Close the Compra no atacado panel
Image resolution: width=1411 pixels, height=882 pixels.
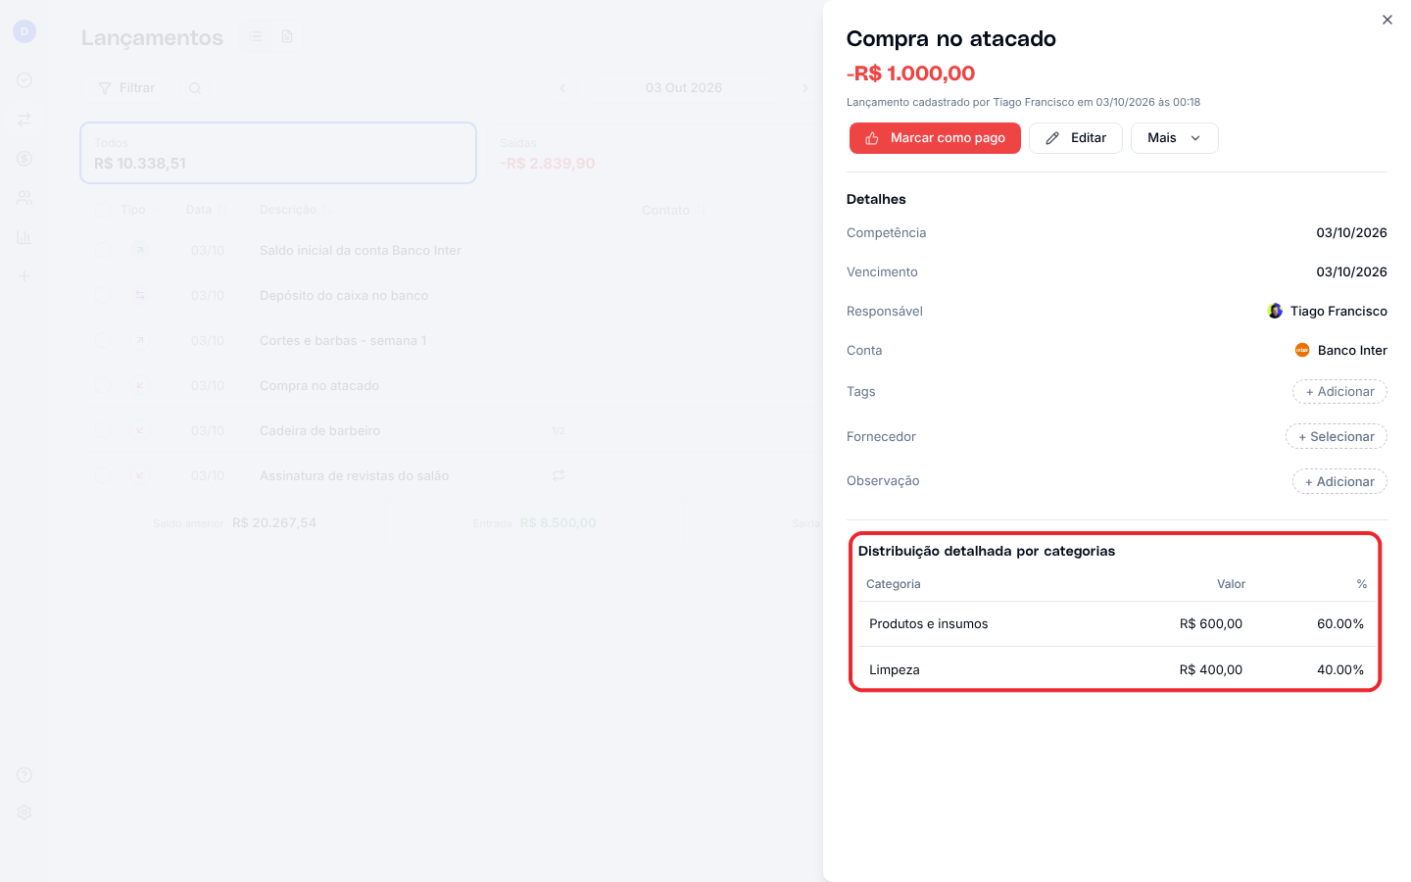1387,20
